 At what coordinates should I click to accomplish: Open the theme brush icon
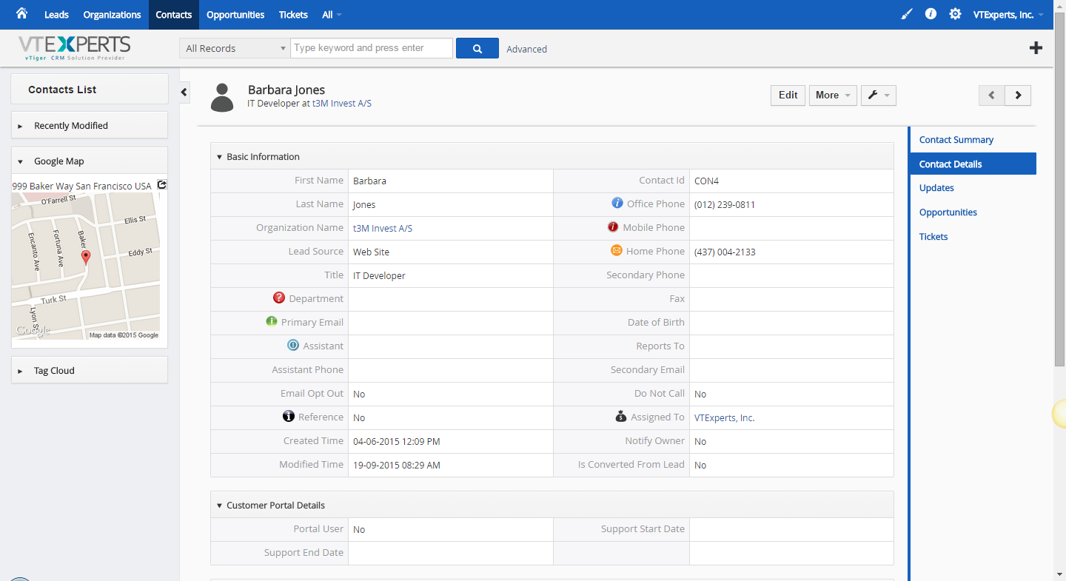coord(907,14)
